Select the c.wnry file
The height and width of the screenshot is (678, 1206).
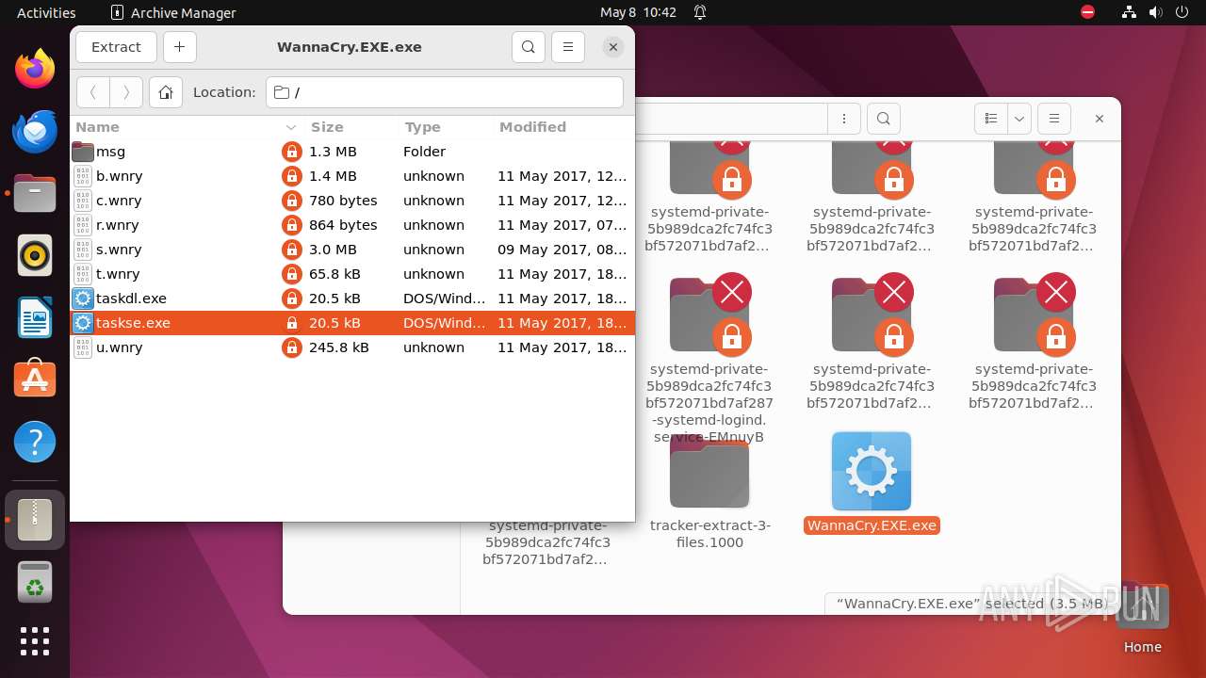352,201
